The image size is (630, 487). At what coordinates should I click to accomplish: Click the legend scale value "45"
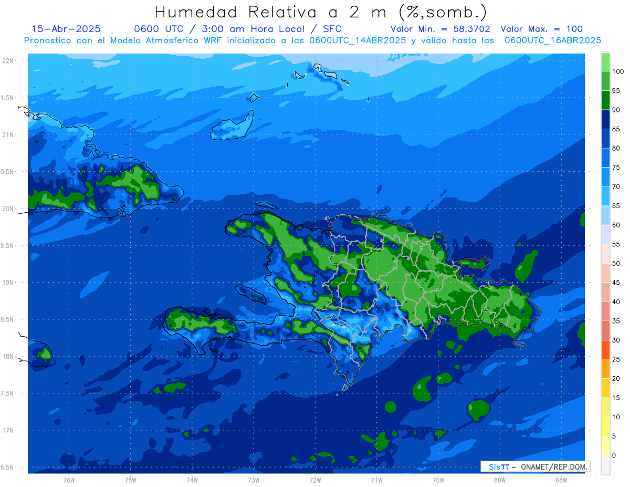pyautogui.click(x=616, y=283)
